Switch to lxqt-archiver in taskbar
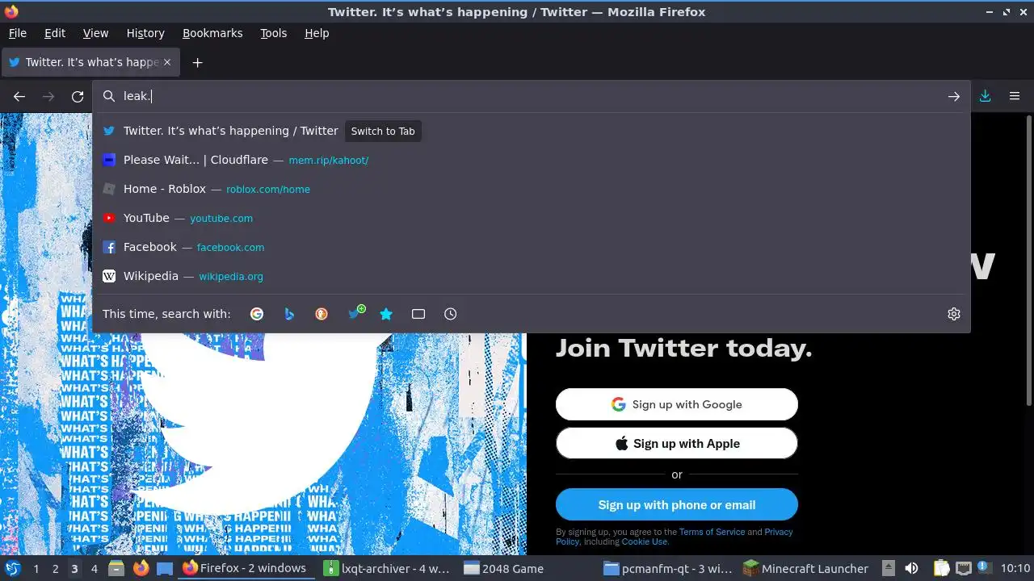1034x581 pixels. point(387,568)
